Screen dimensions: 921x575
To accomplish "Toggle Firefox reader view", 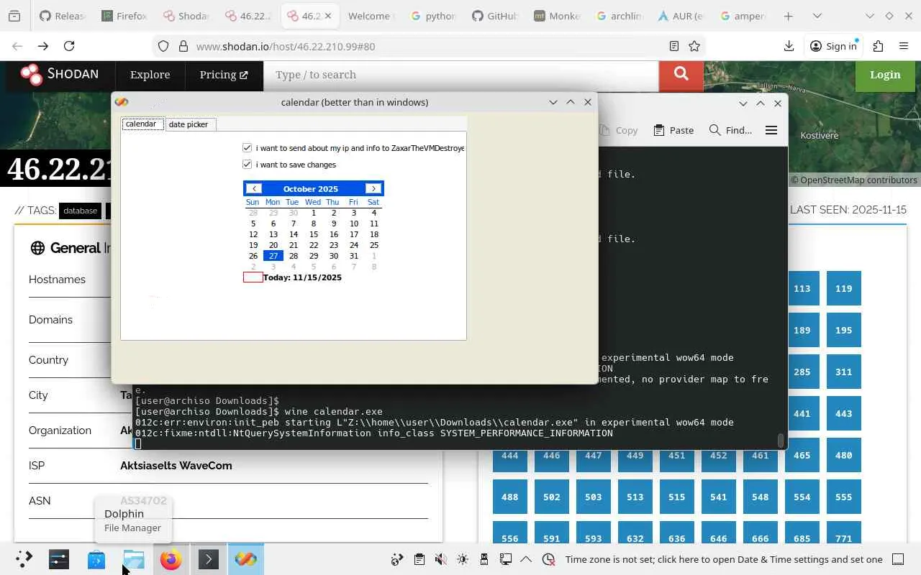I will tap(674, 46).
